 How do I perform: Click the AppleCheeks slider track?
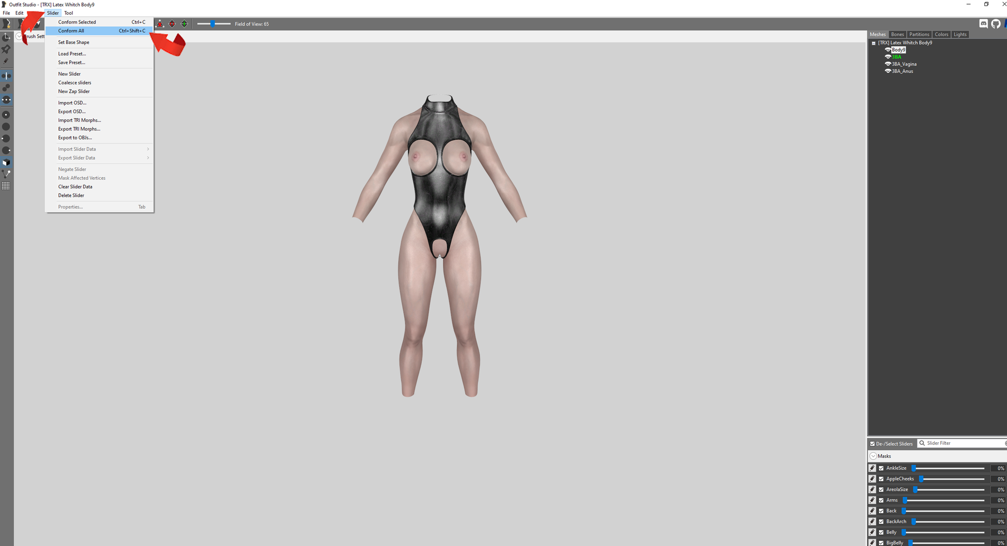951,479
